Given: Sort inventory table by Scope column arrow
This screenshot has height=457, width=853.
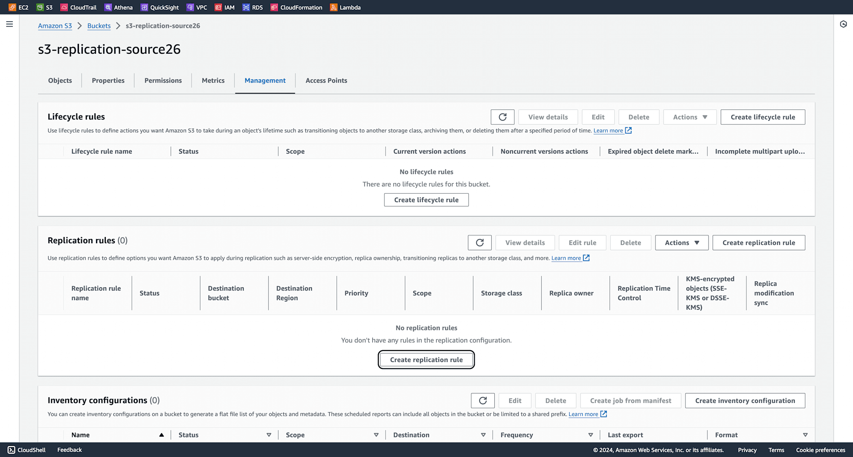Looking at the screenshot, I should [x=376, y=435].
